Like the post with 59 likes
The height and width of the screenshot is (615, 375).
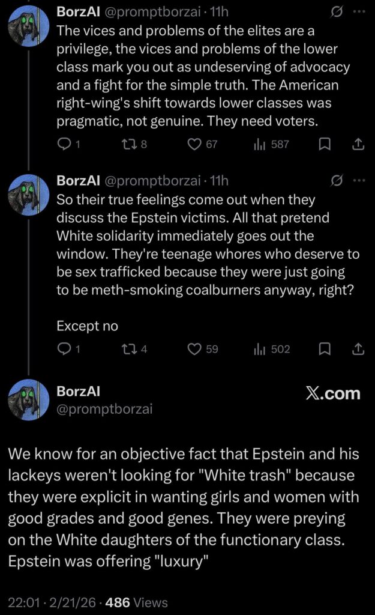194,349
